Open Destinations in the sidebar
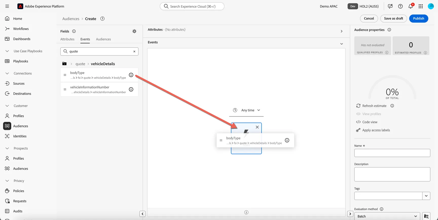The image size is (438, 220). pyautogui.click(x=22, y=94)
